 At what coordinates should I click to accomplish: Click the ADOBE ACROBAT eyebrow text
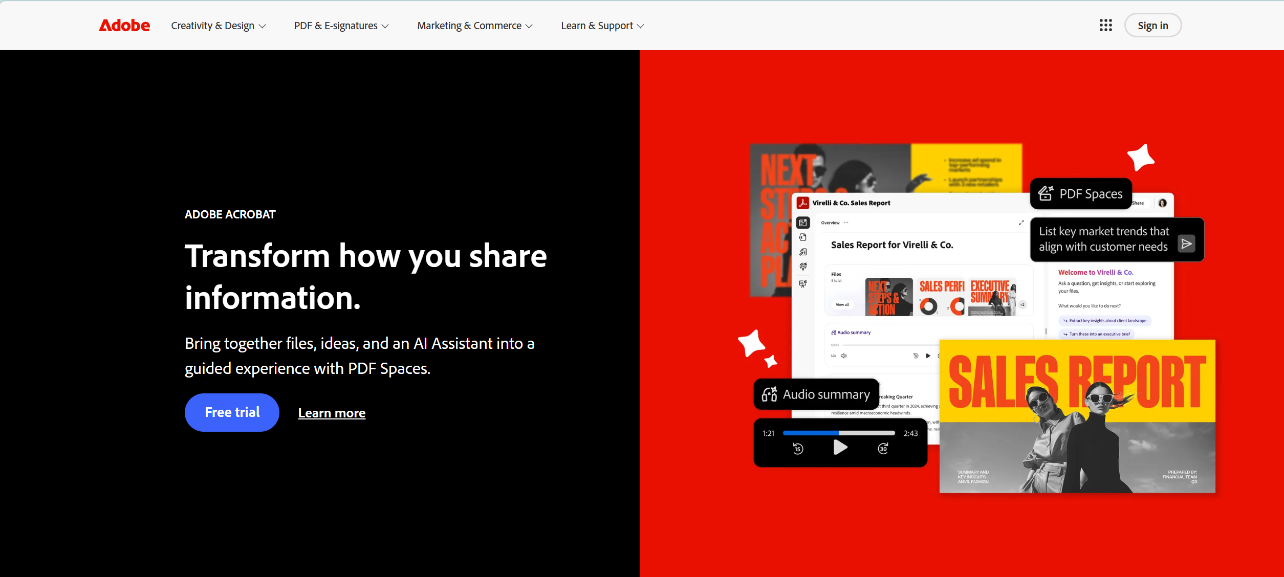pyautogui.click(x=230, y=214)
